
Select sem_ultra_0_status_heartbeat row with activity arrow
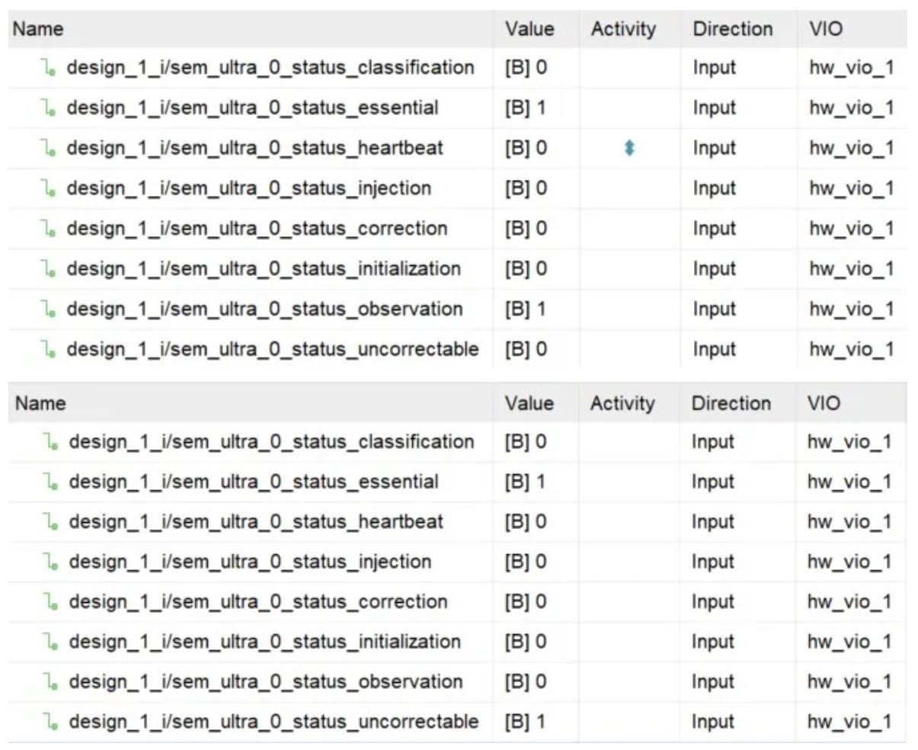[x=254, y=148]
